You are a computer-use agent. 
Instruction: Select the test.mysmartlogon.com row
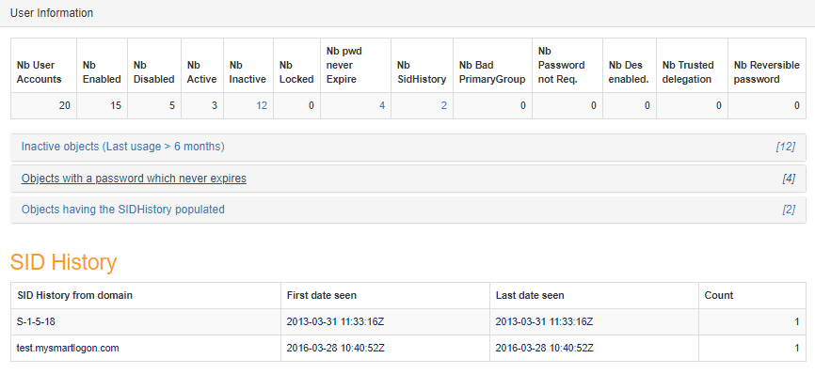(x=408, y=349)
